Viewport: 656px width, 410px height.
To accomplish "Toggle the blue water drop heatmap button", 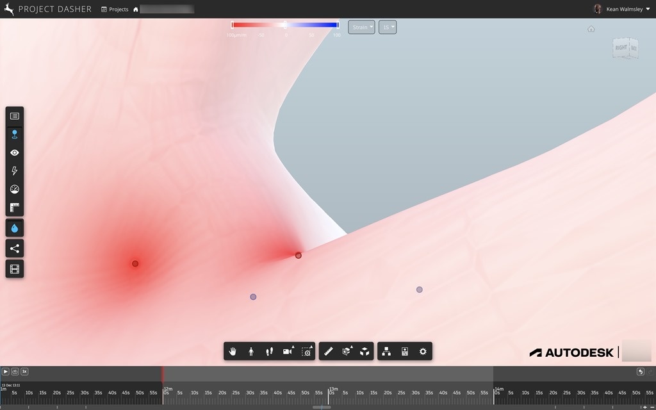I will click(15, 228).
